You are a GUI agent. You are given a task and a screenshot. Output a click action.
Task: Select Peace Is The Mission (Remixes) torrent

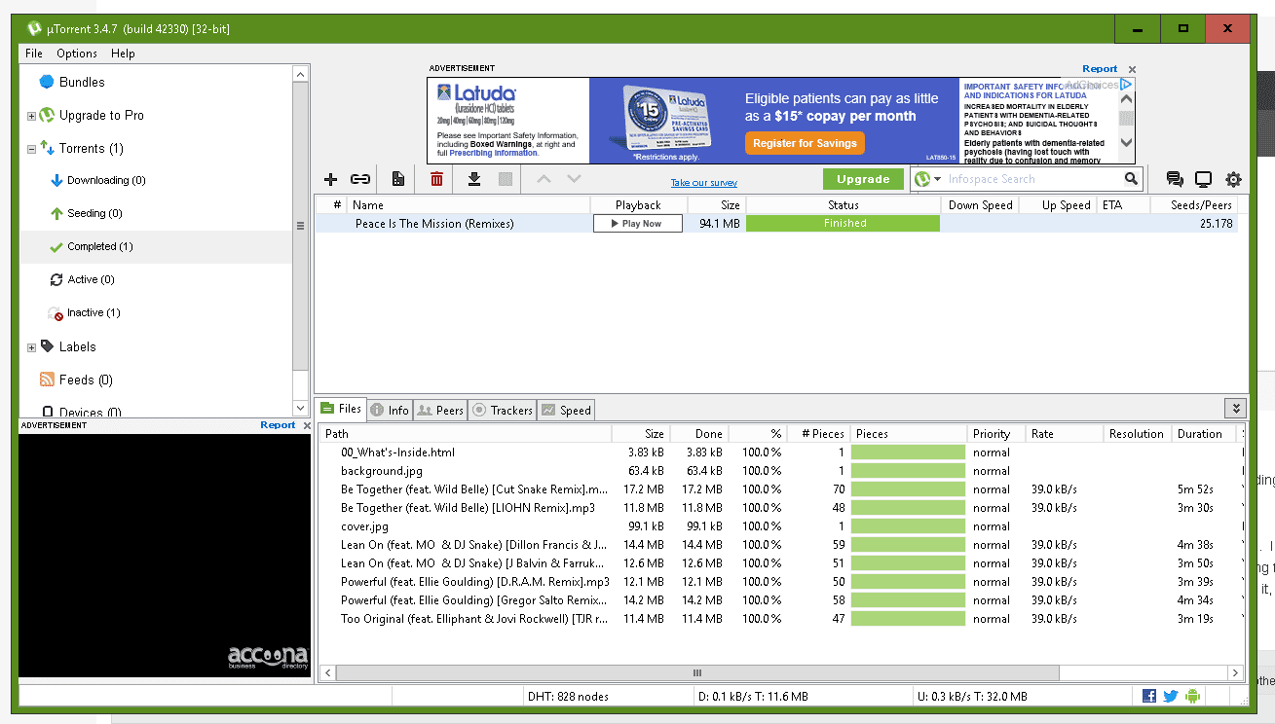tap(776, 224)
